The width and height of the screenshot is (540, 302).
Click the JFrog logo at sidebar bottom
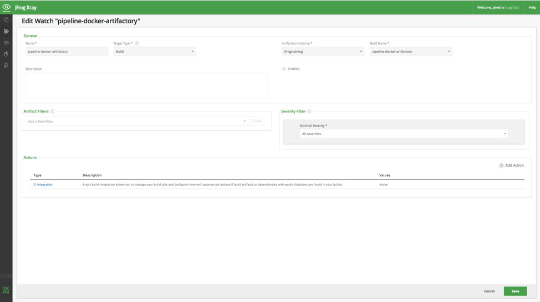6,290
